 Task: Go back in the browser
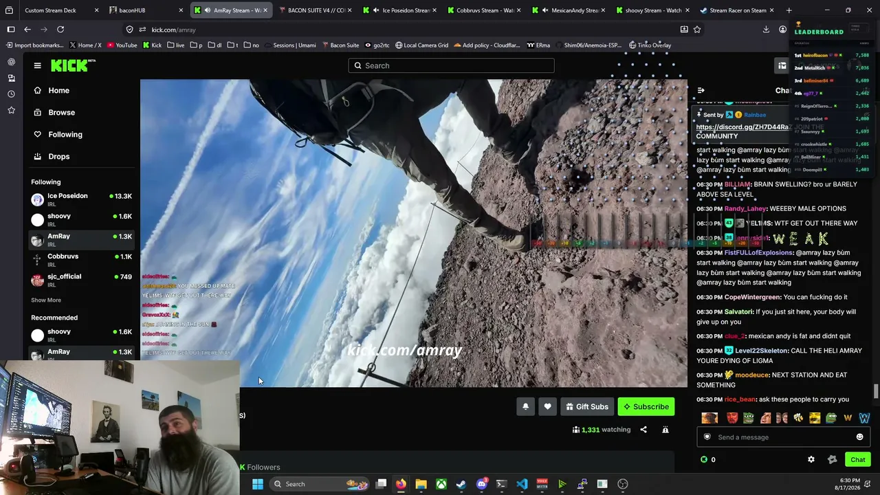[x=27, y=30]
